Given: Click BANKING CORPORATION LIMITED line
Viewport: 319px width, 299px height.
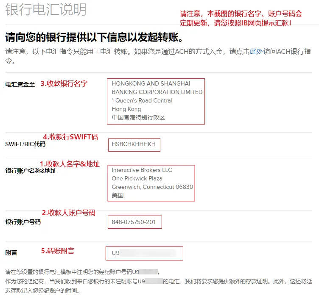Looking at the screenshot, I should (157, 92).
